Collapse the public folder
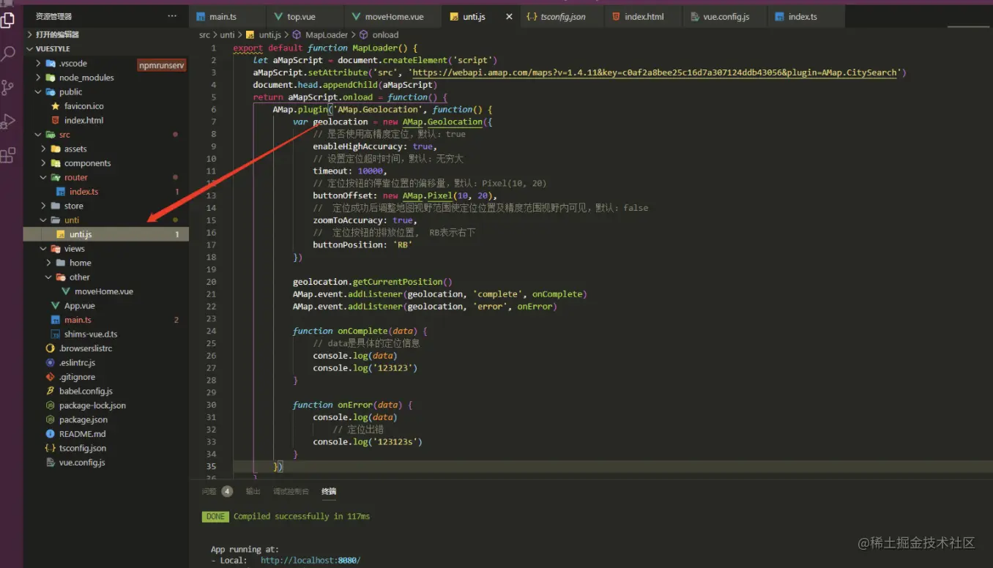The height and width of the screenshot is (568, 993). coord(70,91)
